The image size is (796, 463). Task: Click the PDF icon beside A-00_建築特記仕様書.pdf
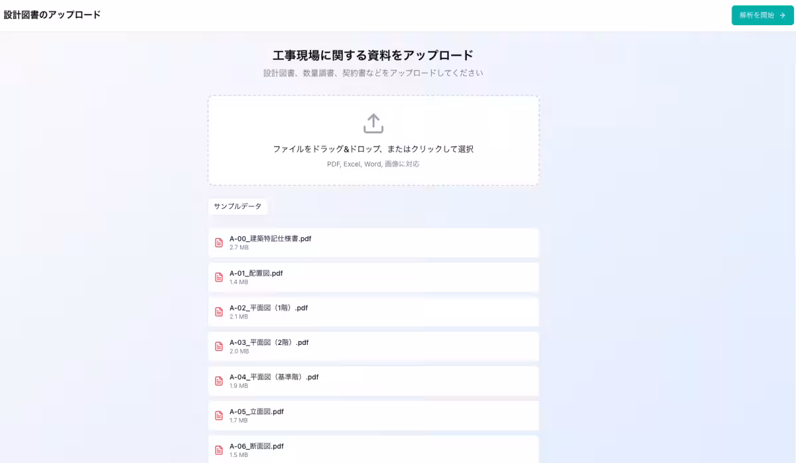coord(218,242)
